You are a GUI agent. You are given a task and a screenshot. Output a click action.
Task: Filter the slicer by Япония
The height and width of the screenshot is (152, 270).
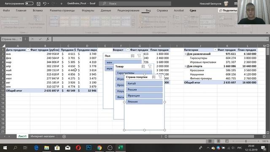[x=144, y=101]
